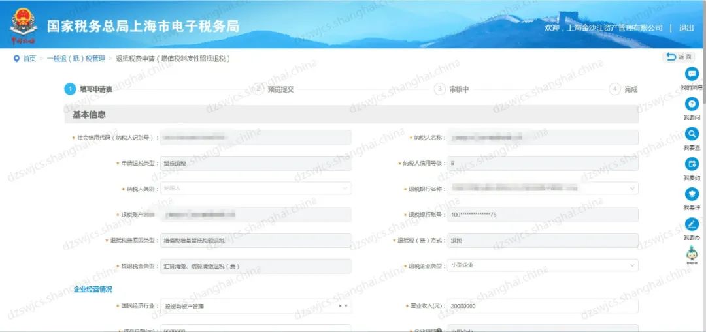706x332 pixels.
Task: Open 我的消息 chat bubble icon
Action: click(692, 74)
